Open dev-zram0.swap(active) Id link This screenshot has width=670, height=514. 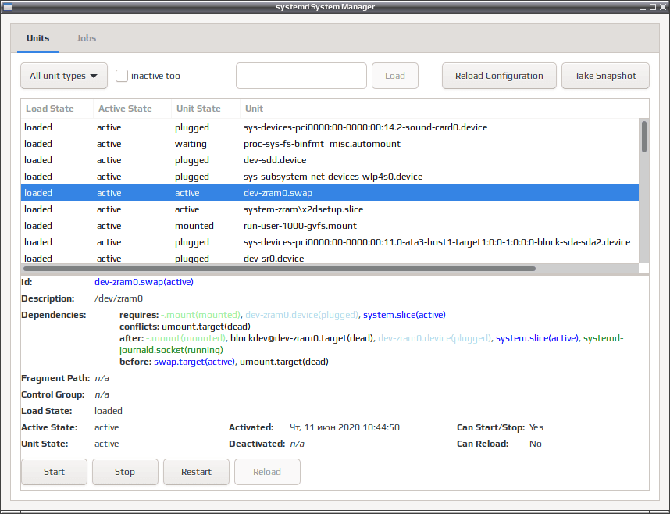click(144, 282)
